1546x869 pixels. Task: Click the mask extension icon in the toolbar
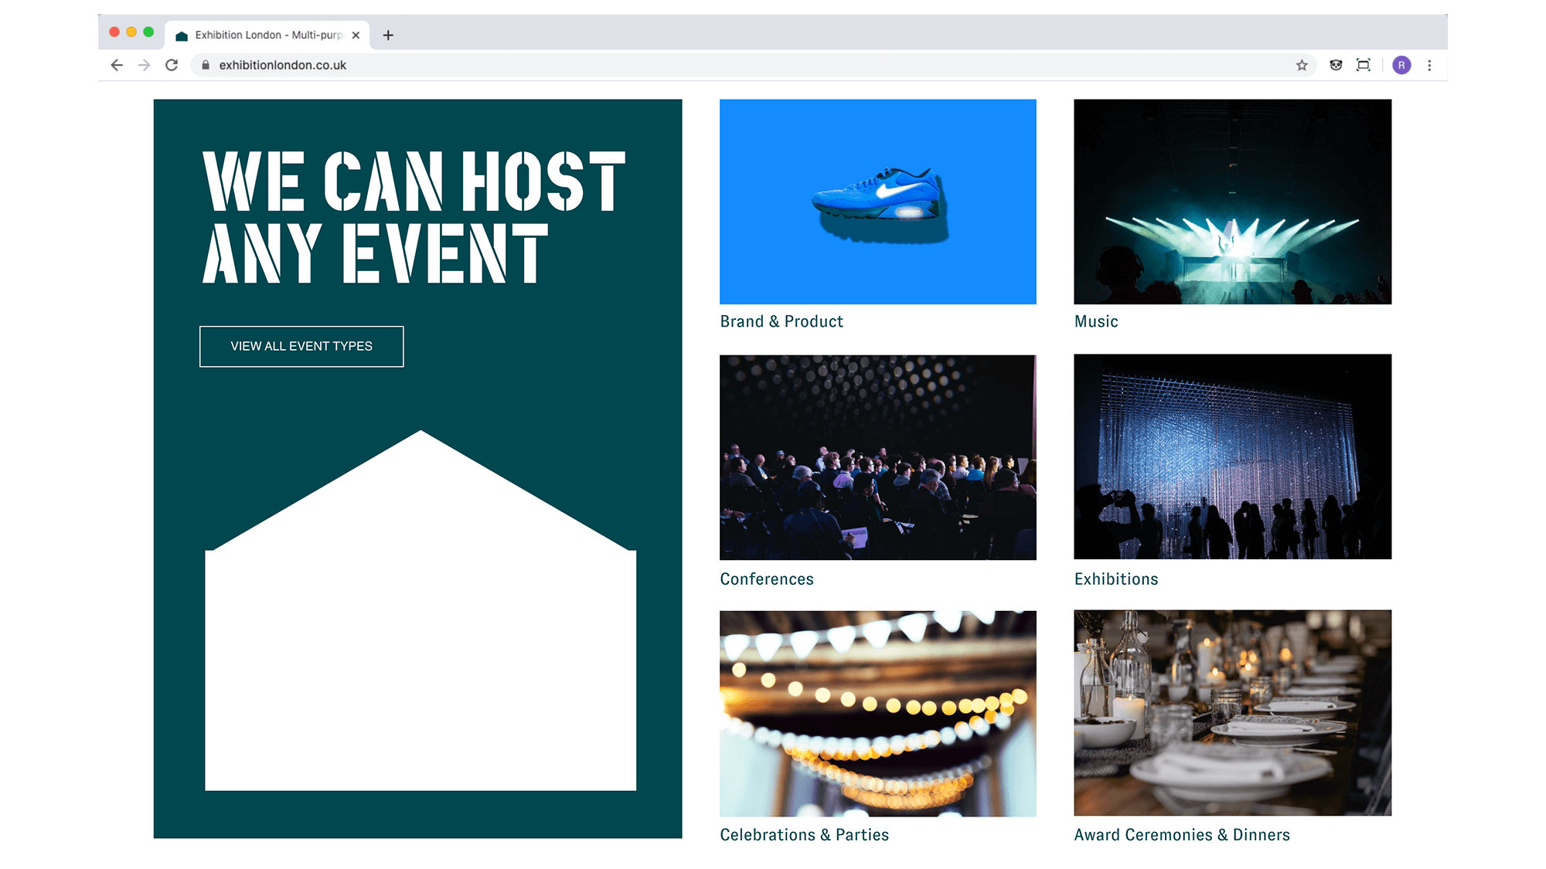click(x=1336, y=66)
